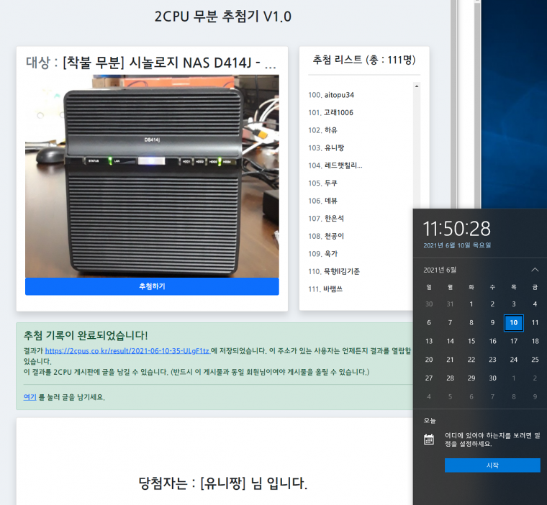Viewport: 547px width, 505px height.
Task: Select June 9 in the calendar
Action: tap(492, 322)
